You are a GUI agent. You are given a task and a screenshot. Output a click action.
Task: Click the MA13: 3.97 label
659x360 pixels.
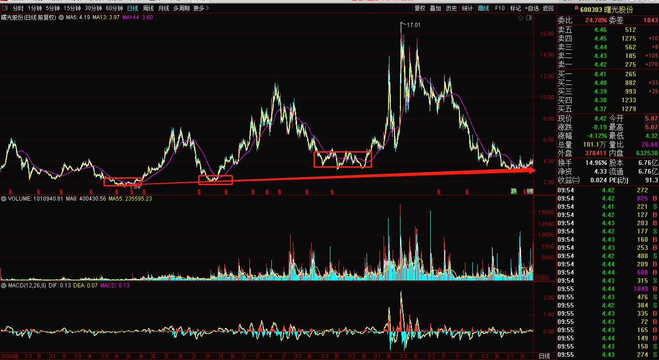click(x=106, y=17)
